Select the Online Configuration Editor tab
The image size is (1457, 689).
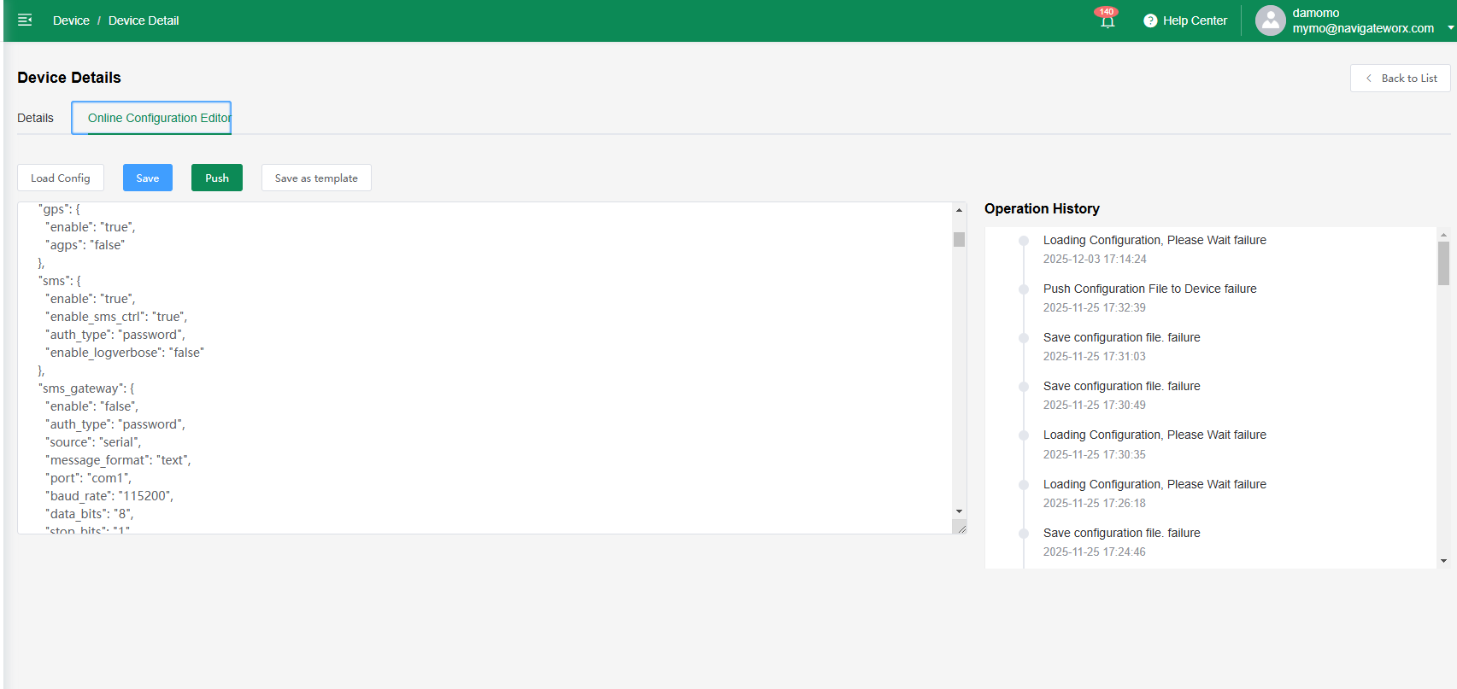[x=159, y=118]
